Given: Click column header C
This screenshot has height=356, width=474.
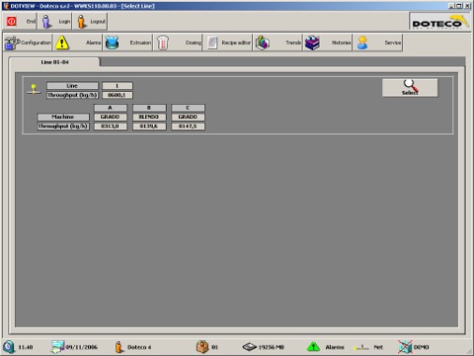Looking at the screenshot, I should [188, 108].
